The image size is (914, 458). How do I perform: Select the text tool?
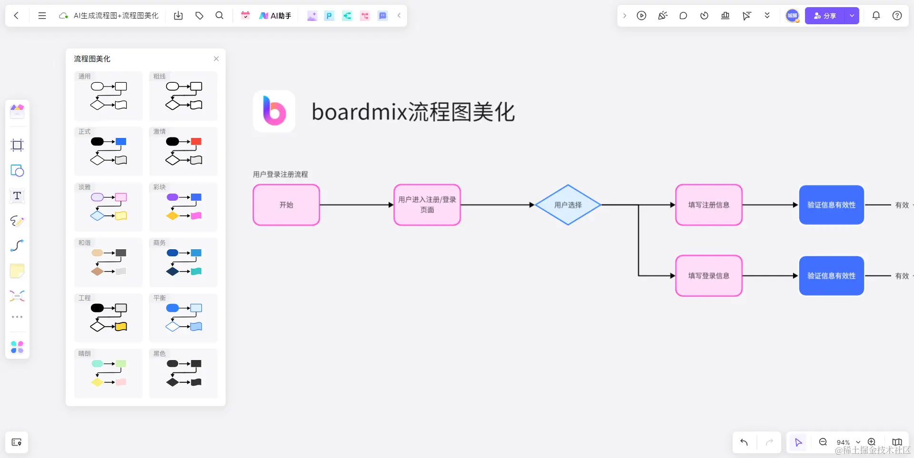(17, 195)
